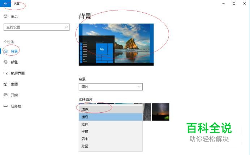Go to 主页 settings home
This screenshot has width=250, height=155.
pyautogui.click(x=14, y=16)
